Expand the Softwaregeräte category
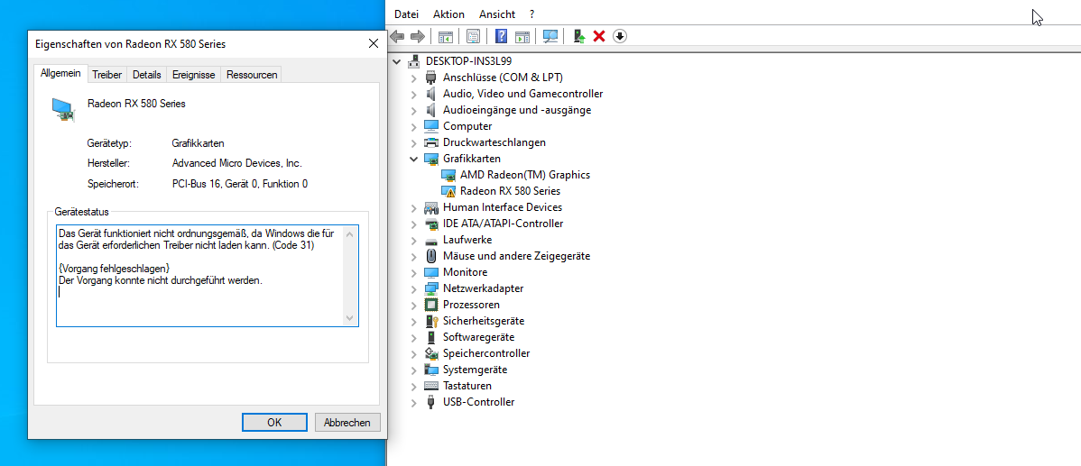This screenshot has width=1081, height=466. pos(413,337)
